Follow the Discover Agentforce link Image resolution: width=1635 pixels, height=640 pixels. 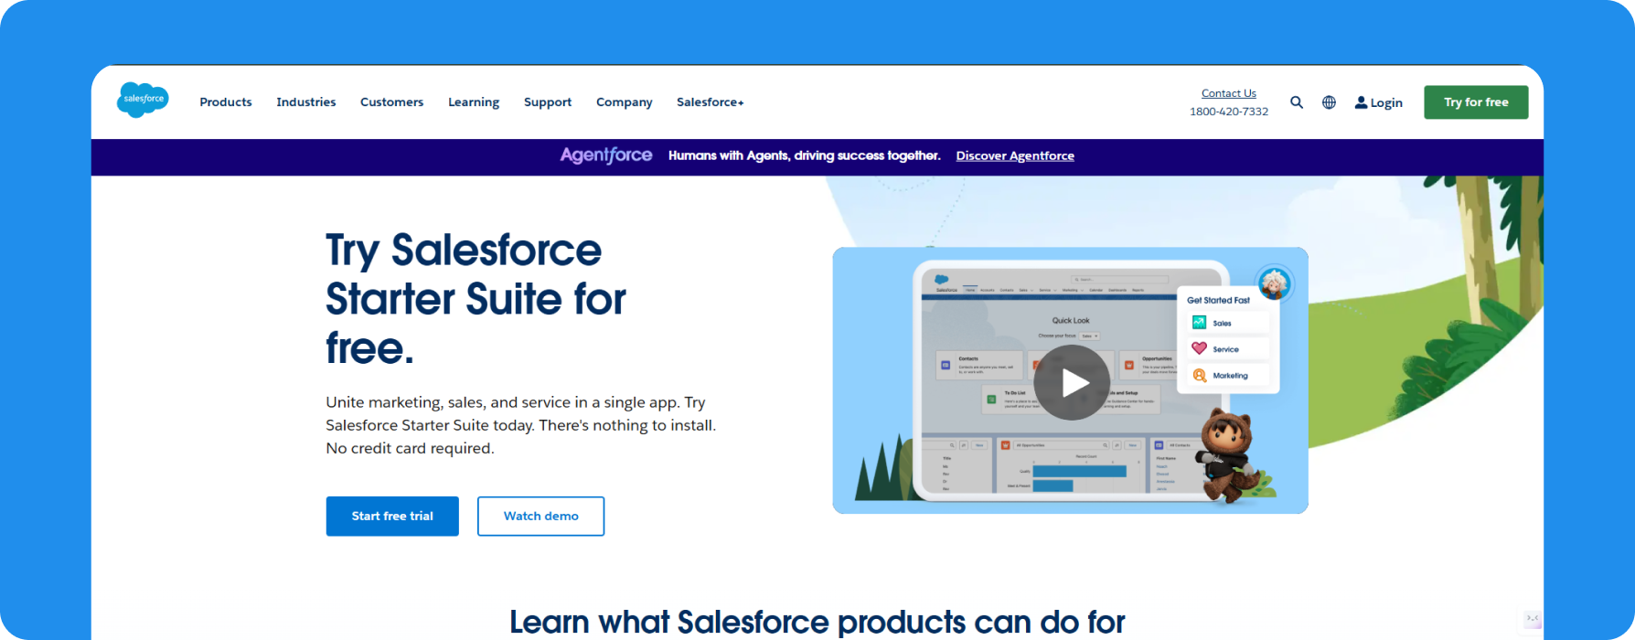coord(1015,155)
